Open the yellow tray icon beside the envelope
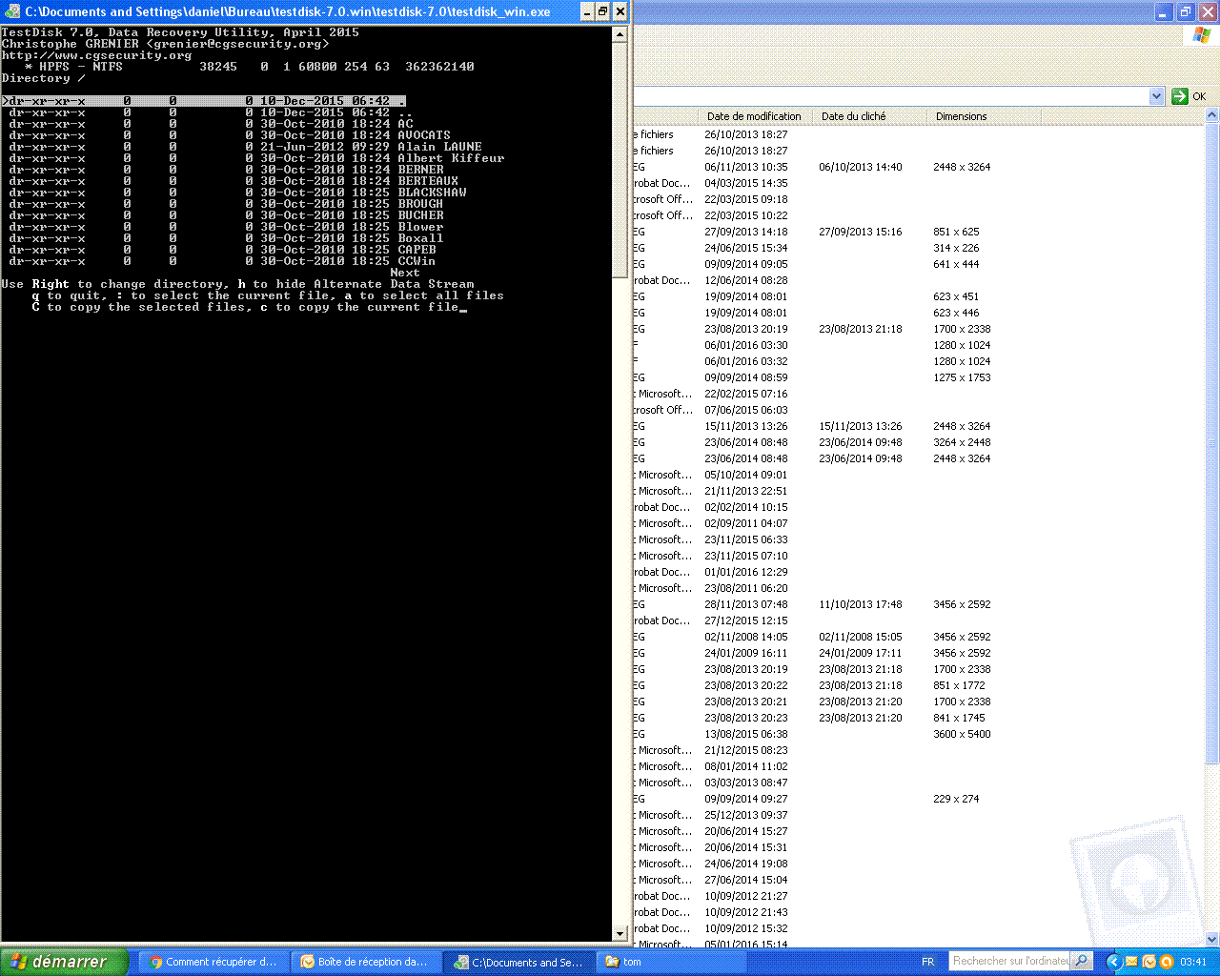The height and width of the screenshot is (976, 1220). coord(1149,962)
